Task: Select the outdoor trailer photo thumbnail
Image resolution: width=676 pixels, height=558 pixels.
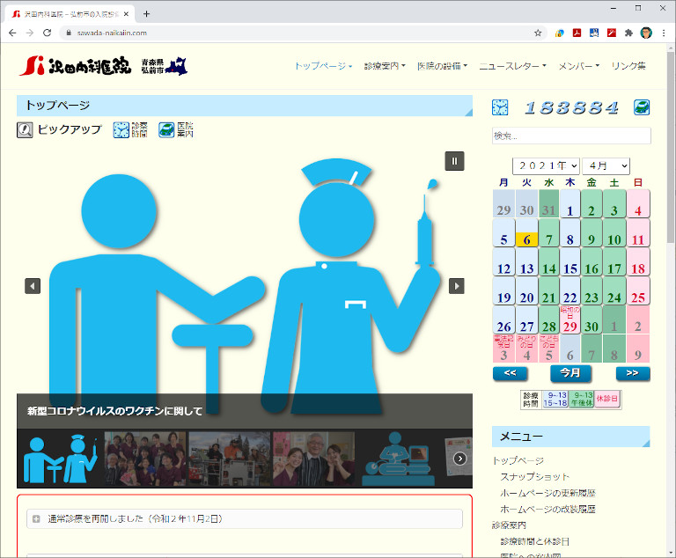Action: 230,459
